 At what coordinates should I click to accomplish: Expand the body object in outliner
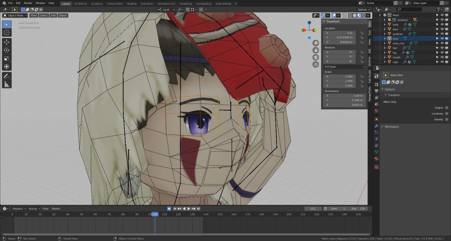click(x=385, y=25)
